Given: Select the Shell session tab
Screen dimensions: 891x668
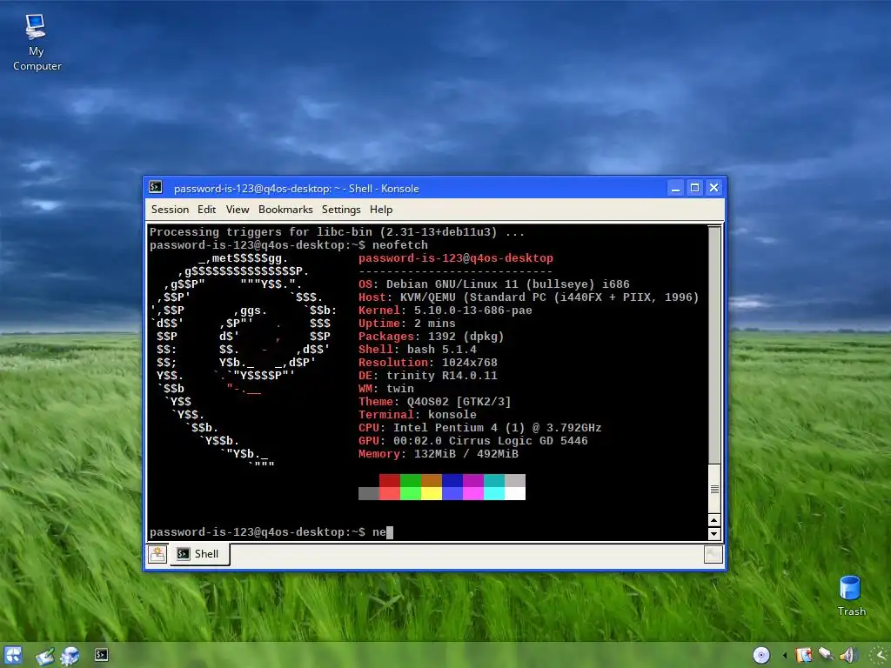Looking at the screenshot, I should click(199, 554).
